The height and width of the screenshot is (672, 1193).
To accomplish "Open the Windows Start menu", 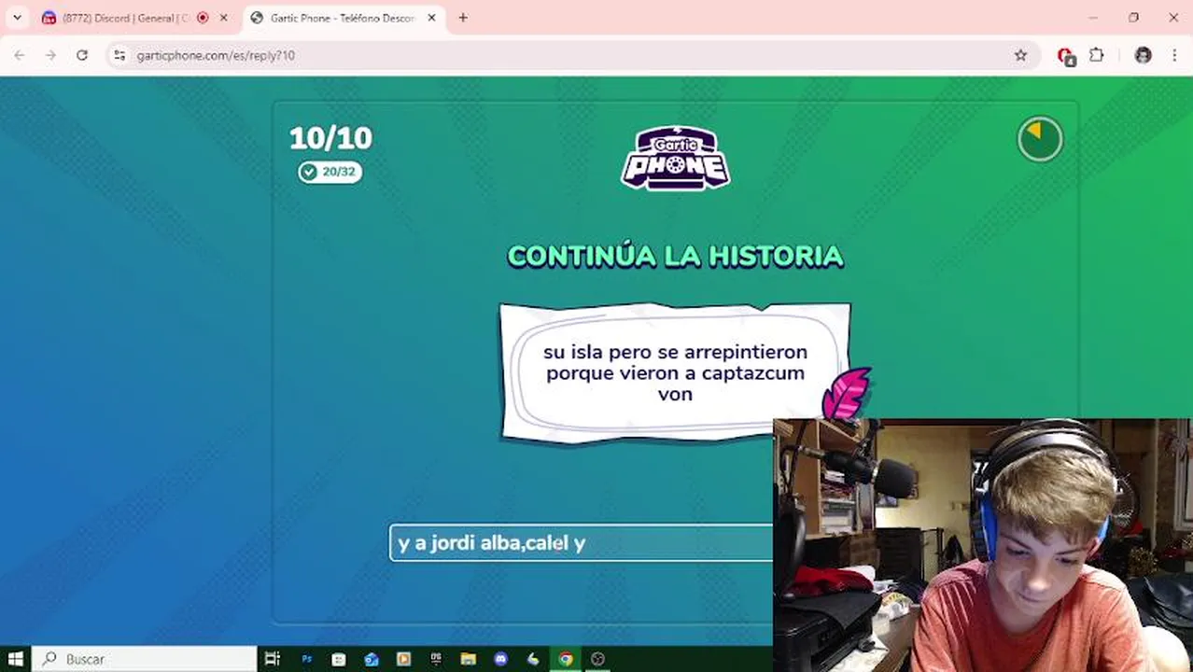I will [x=16, y=659].
